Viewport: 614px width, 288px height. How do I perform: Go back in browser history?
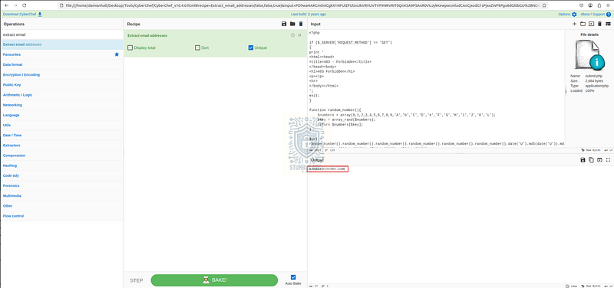[x=6, y=5]
